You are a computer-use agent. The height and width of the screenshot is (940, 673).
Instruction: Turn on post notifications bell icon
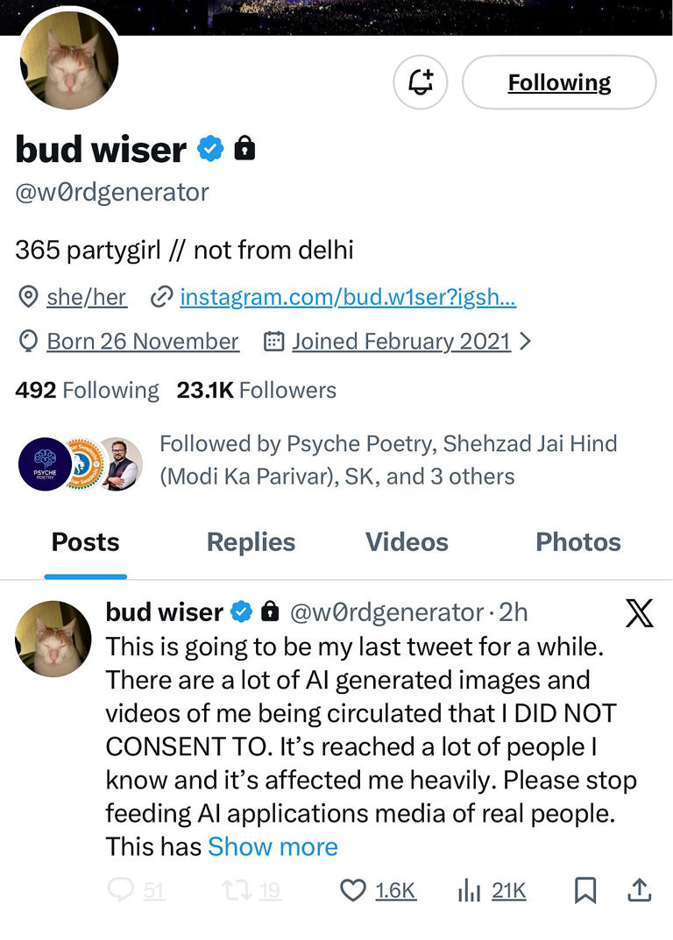(421, 82)
